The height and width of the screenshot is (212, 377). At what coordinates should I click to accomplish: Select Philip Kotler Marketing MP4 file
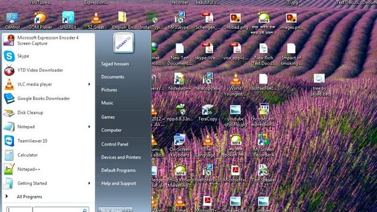tap(179, 177)
